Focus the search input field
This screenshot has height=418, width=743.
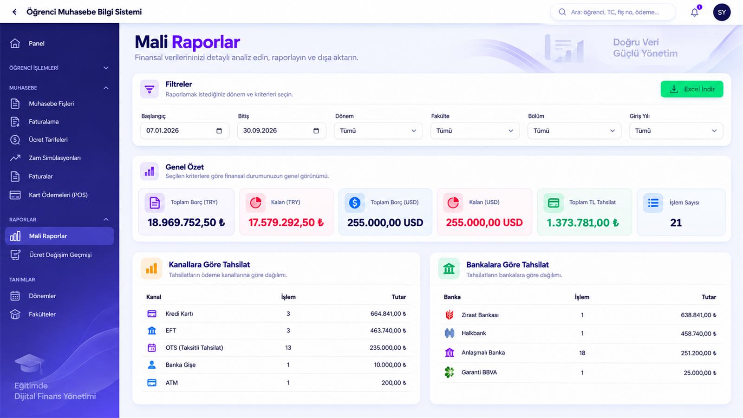click(x=613, y=12)
